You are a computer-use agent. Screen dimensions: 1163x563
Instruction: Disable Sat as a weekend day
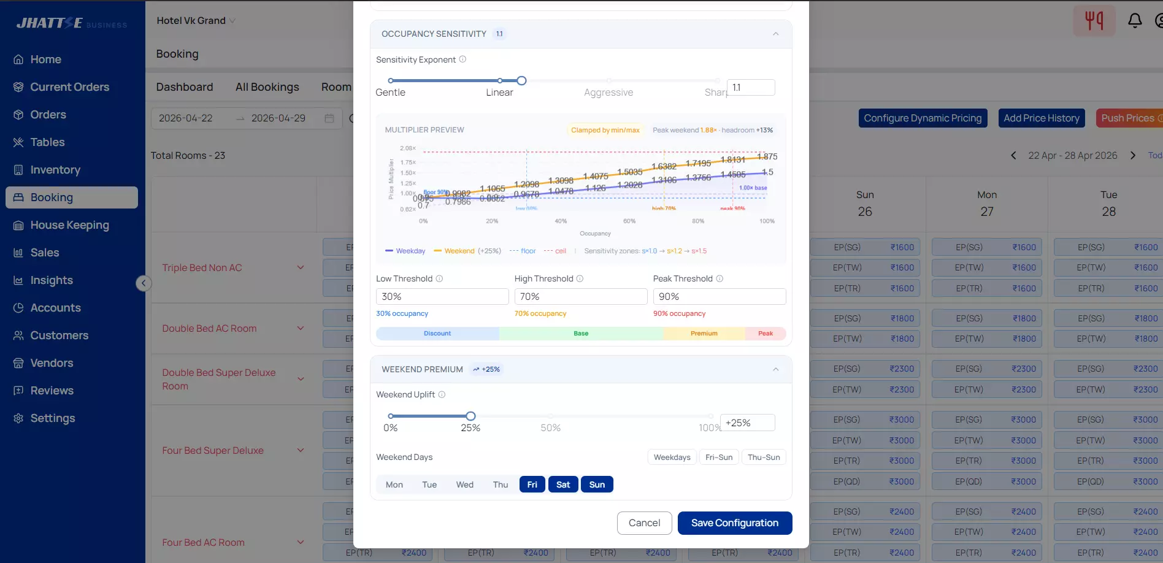click(x=562, y=484)
